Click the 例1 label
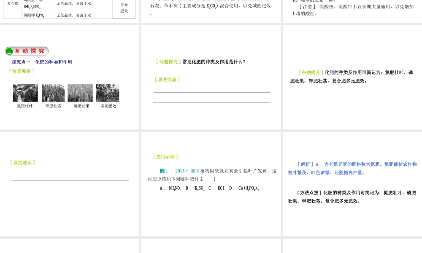The height and width of the screenshot is (253, 422). [x=164, y=171]
